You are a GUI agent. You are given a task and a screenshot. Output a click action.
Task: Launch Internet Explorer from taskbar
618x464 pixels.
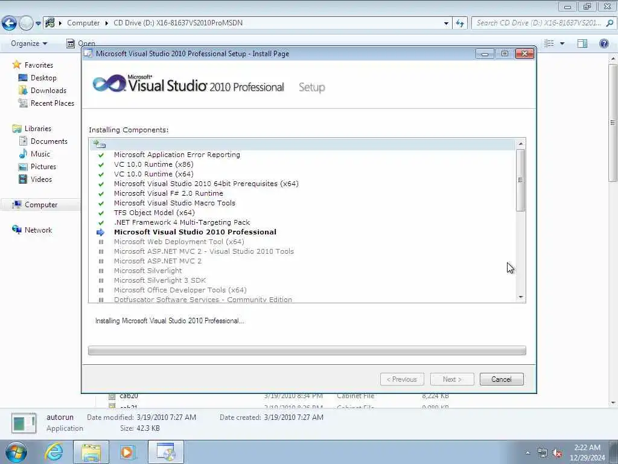point(54,452)
